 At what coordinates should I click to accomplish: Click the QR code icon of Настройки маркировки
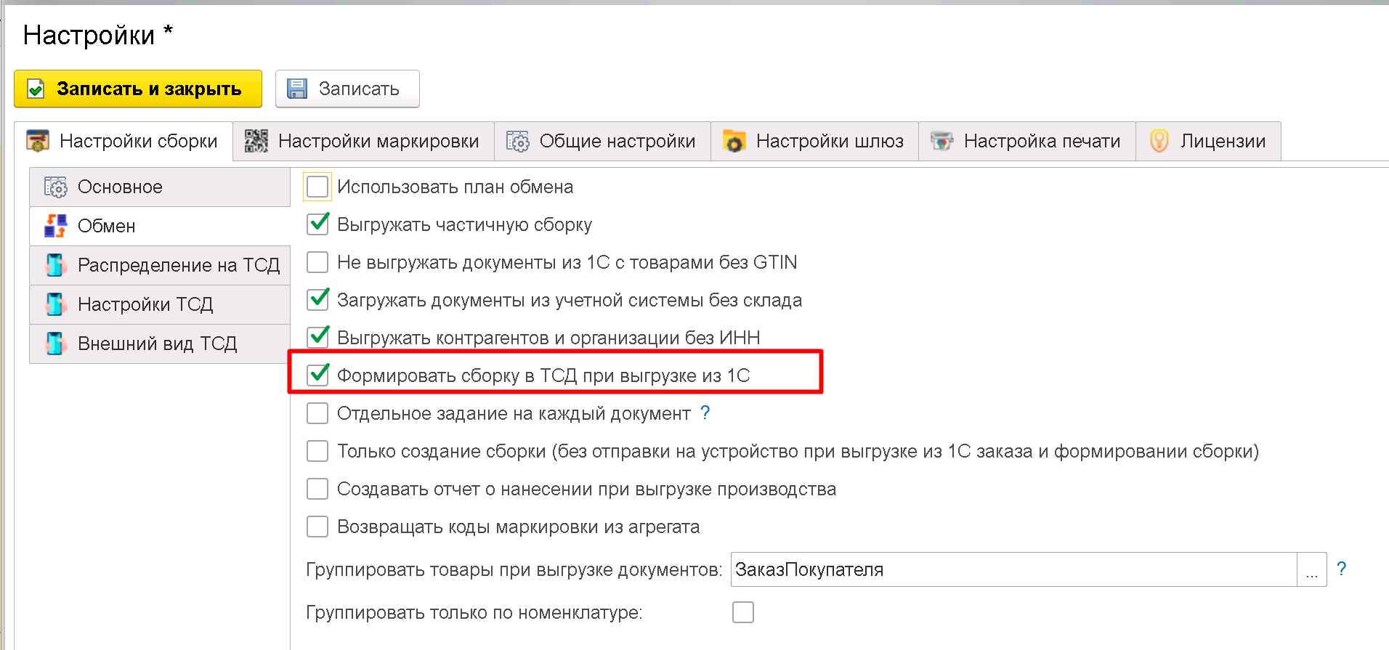256,141
